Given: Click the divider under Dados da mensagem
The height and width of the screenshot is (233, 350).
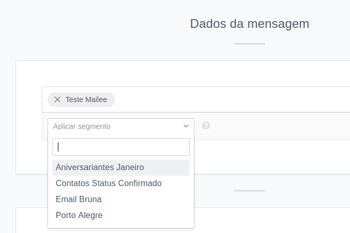Looking at the screenshot, I should 250,44.
